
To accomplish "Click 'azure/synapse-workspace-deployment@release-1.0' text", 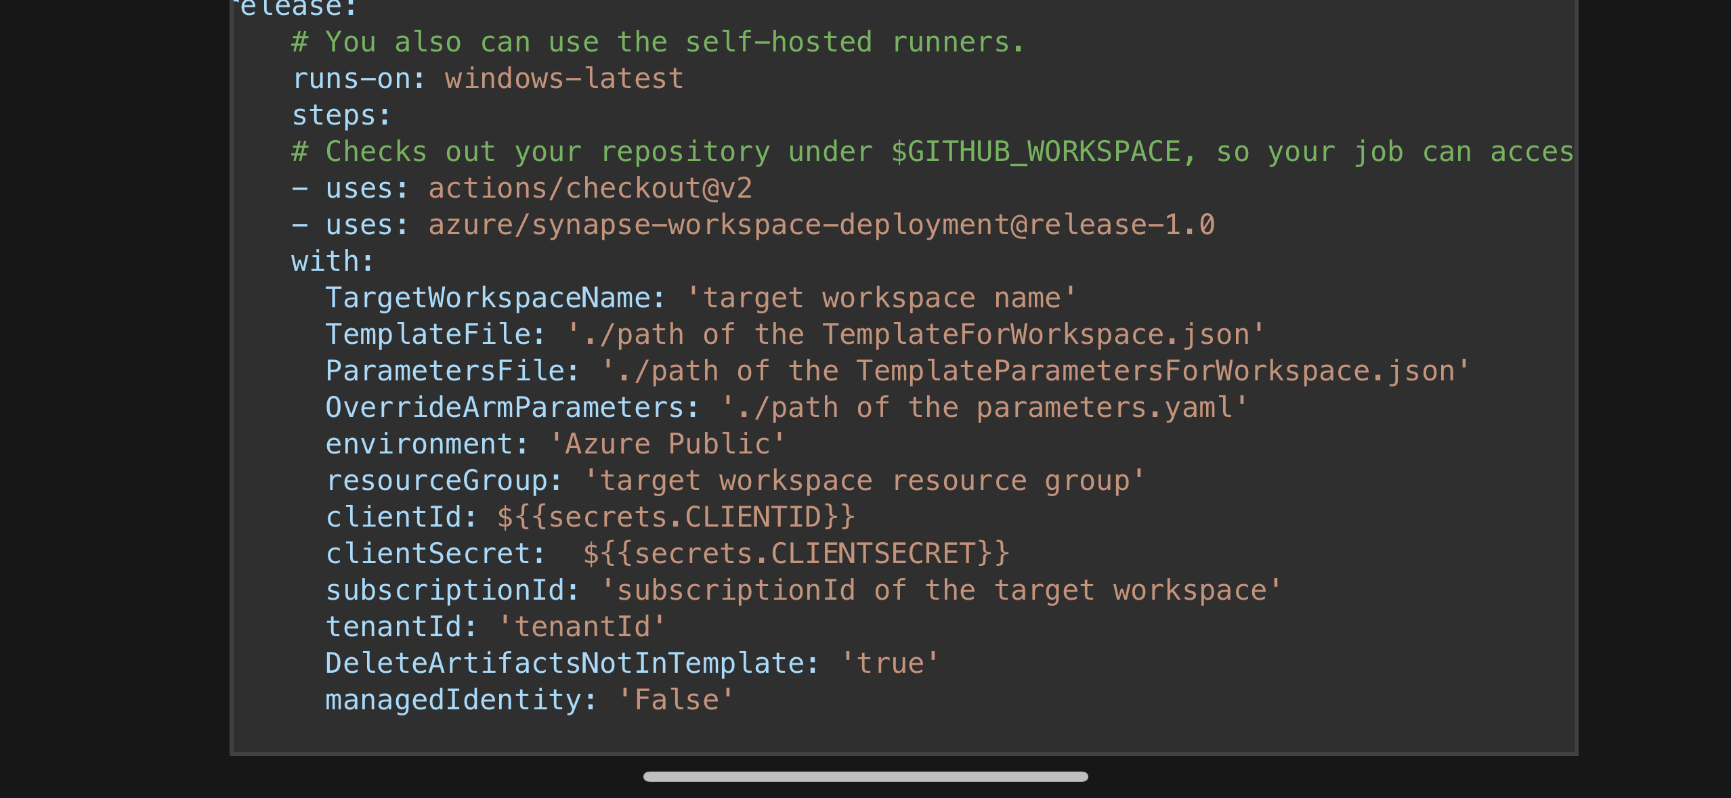I will pyautogui.click(x=821, y=225).
